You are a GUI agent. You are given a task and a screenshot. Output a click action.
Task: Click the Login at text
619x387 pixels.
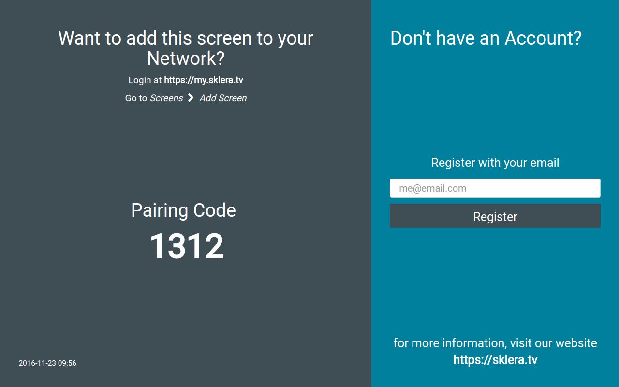[x=145, y=80]
